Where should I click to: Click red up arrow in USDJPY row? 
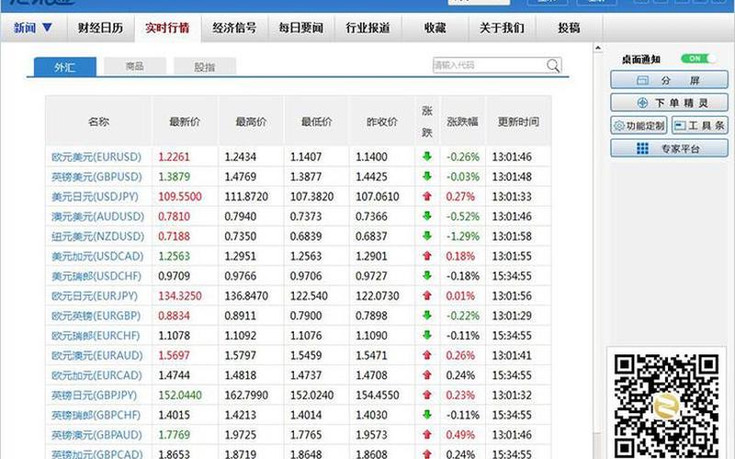(426, 196)
